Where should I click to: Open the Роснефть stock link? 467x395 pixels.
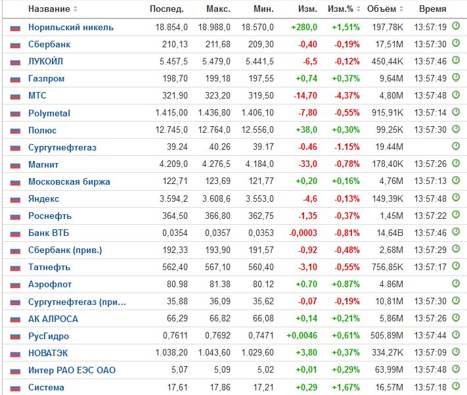coord(50,216)
